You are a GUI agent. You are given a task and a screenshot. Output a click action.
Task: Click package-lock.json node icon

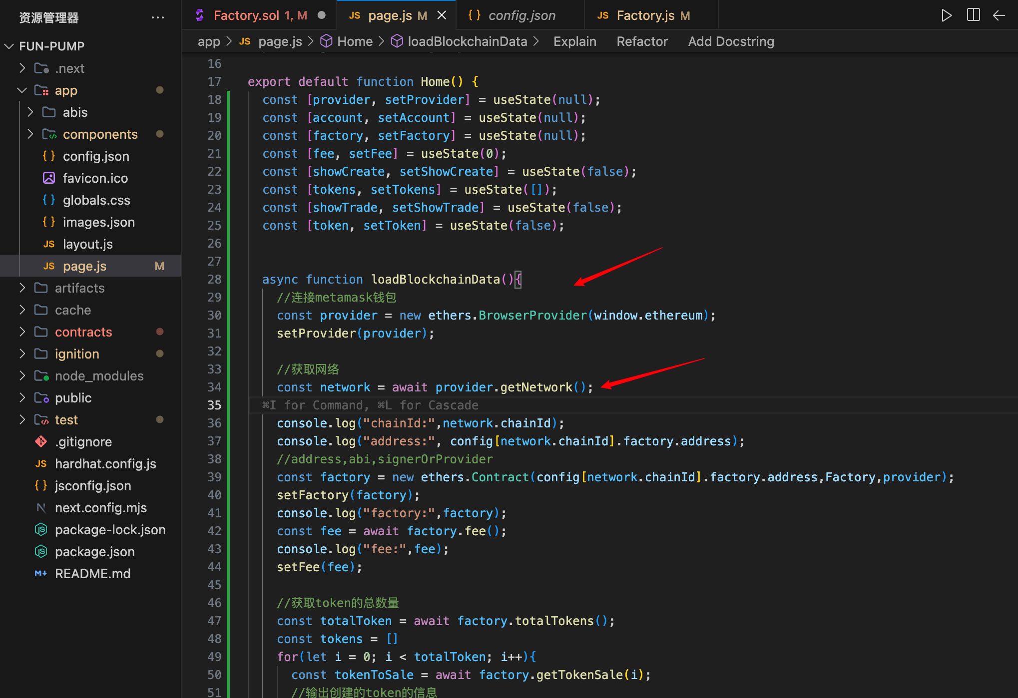[x=41, y=529]
